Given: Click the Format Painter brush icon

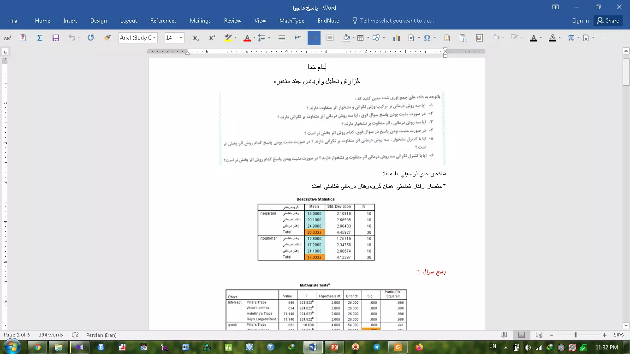Looking at the screenshot, I should tap(107, 38).
